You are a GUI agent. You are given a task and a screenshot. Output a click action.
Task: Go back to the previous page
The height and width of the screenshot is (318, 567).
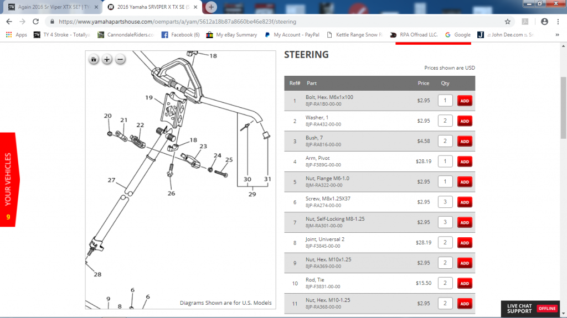pos(9,22)
